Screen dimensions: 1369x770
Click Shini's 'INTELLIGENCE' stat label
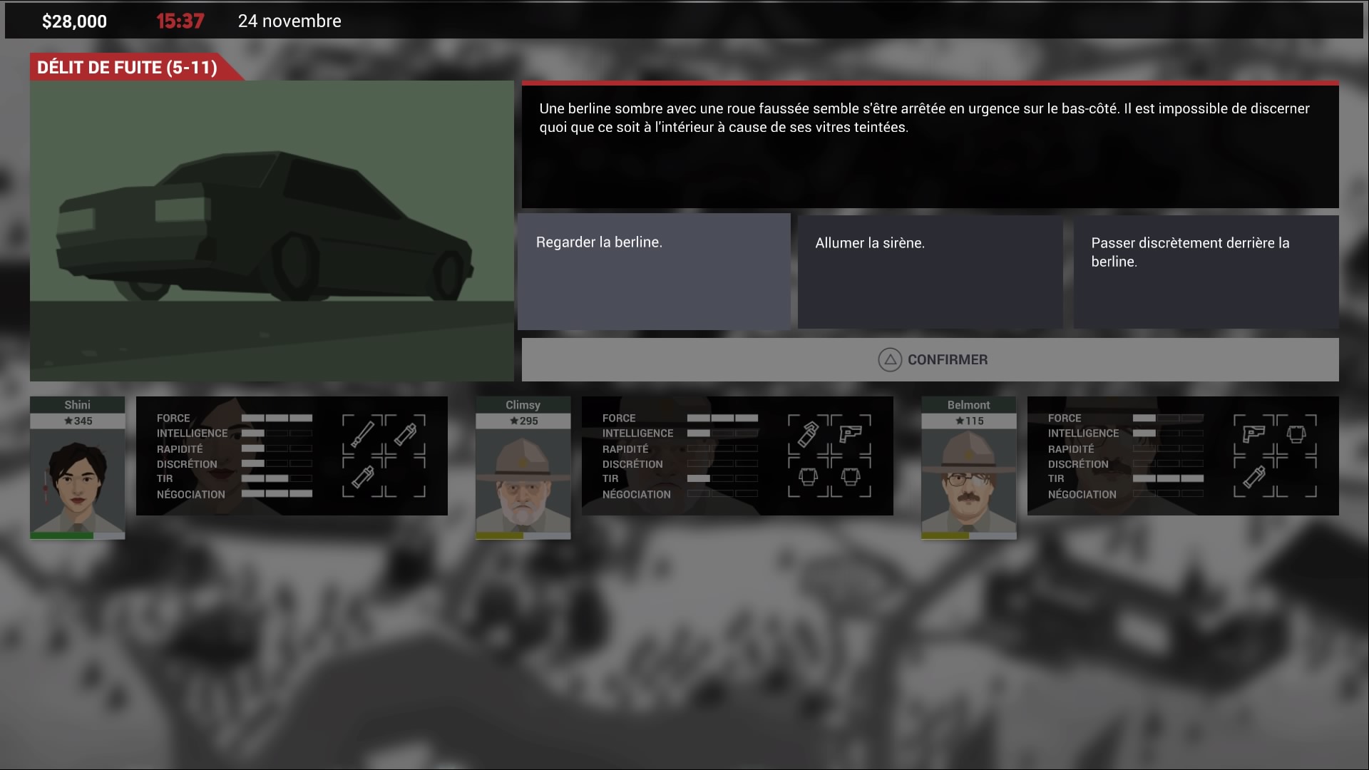(x=193, y=433)
